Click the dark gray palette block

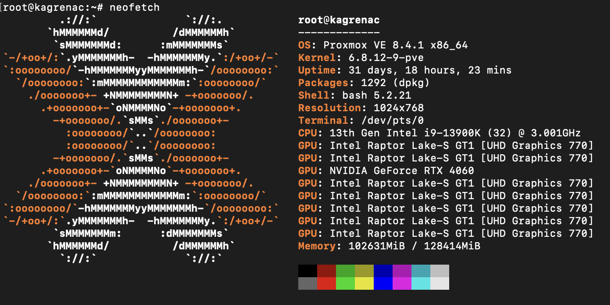click(308, 283)
